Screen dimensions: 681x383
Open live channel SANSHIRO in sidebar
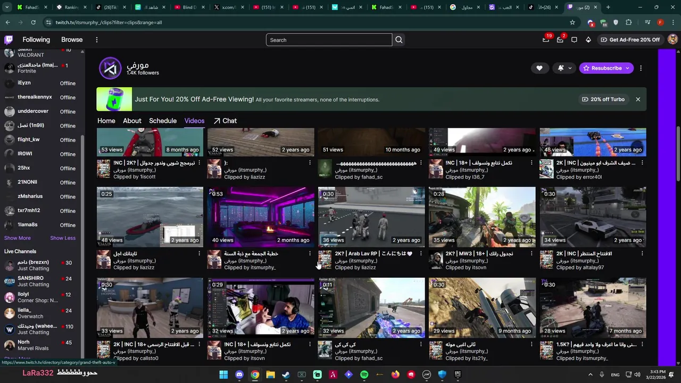coord(41,281)
